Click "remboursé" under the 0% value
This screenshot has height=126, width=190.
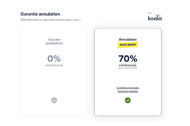[54, 65]
